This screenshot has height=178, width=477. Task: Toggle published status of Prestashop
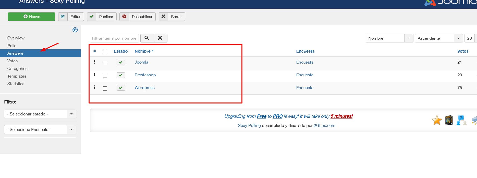click(x=121, y=75)
